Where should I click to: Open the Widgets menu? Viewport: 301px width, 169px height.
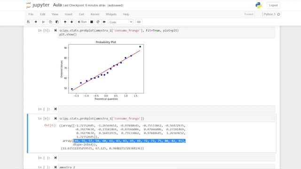(111, 14)
